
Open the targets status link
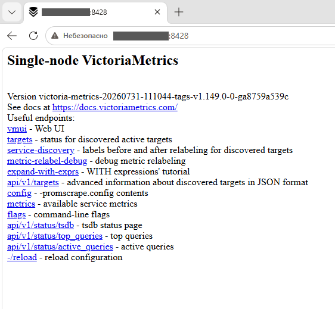coord(20,140)
